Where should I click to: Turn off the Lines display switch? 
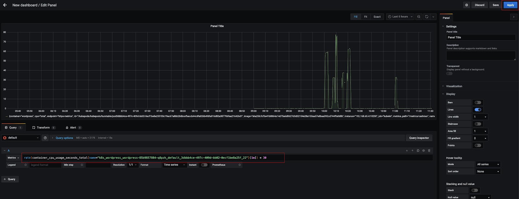click(x=478, y=110)
